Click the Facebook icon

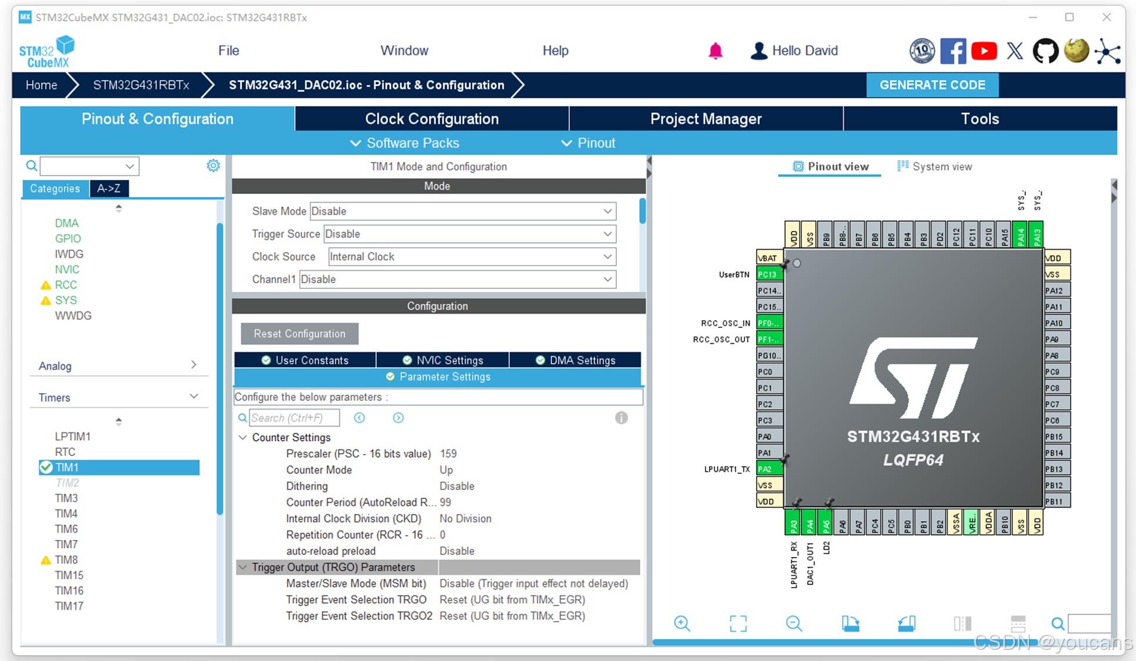953,51
